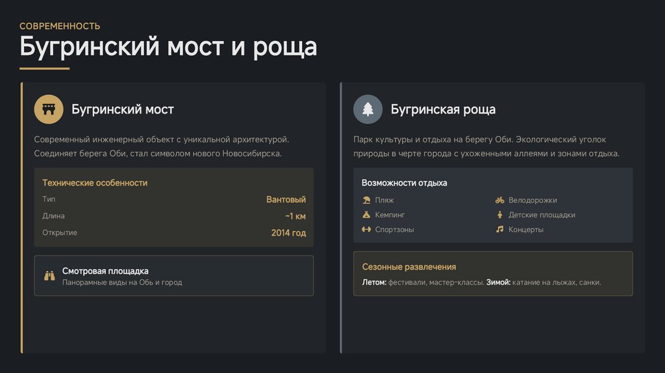665x373 pixels.
Task: Click the tree icon beside Бугринская роща
Action: coord(368,109)
